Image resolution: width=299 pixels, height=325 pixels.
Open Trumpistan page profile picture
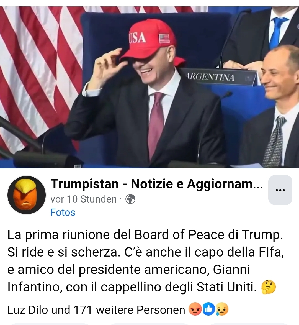pyautogui.click(x=27, y=195)
